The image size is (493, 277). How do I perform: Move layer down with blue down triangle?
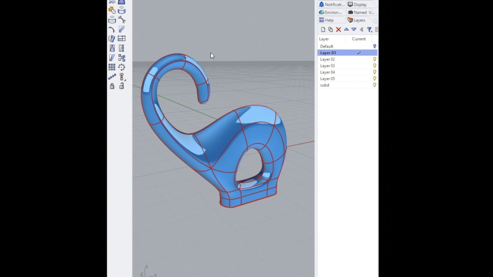pyautogui.click(x=354, y=29)
